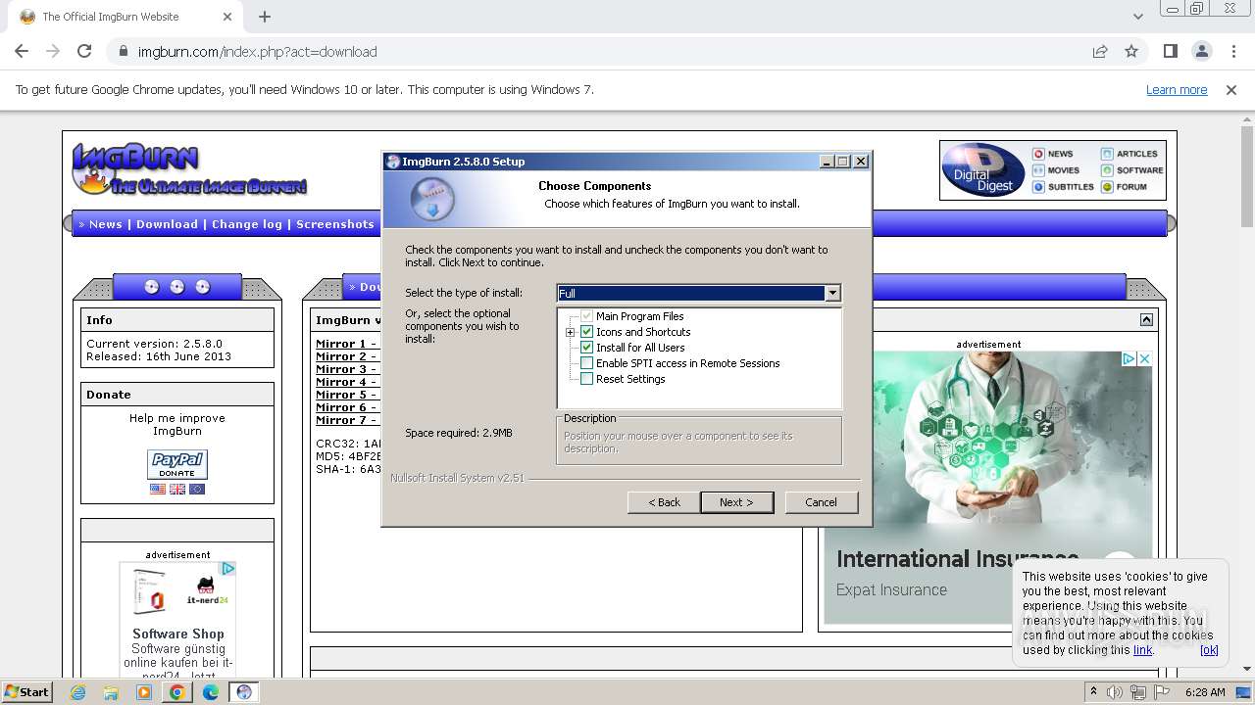
Task: Click the Digital Digest SOFTWARE icon
Action: coord(1107,170)
